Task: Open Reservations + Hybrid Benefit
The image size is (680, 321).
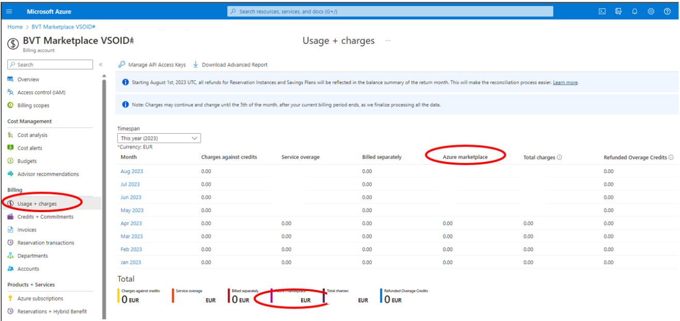Action: (x=52, y=311)
